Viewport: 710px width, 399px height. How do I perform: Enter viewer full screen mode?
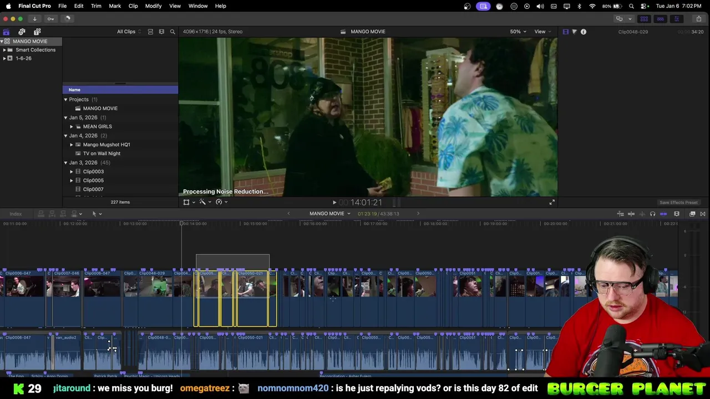(x=552, y=202)
